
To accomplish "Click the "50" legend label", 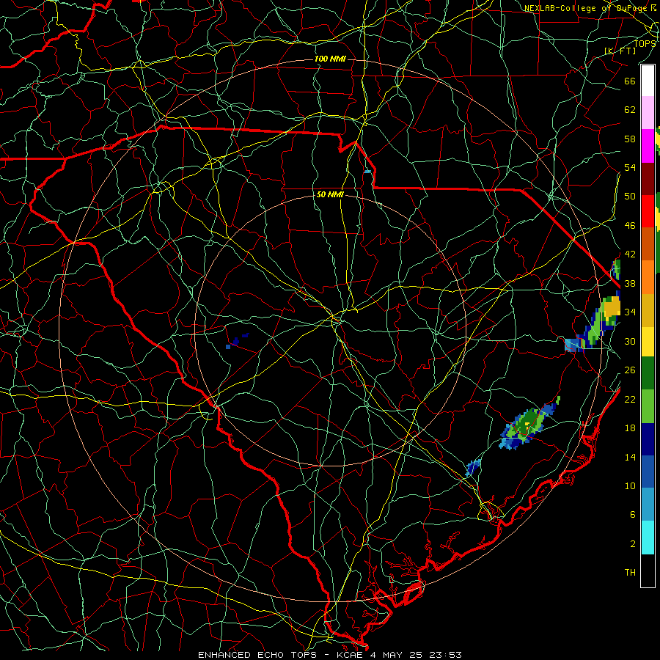I will [x=630, y=196].
